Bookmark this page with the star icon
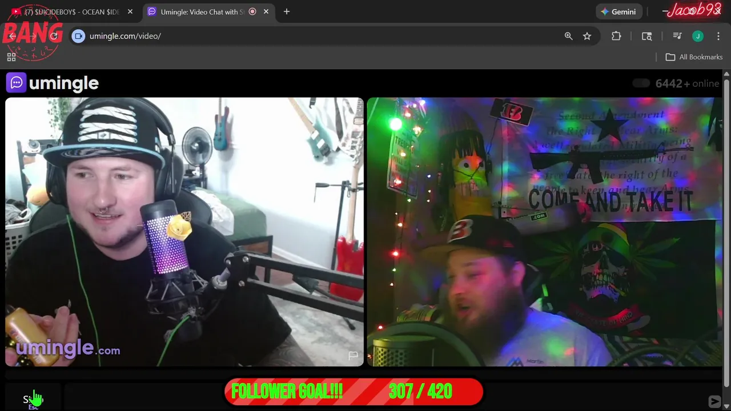 click(x=587, y=36)
